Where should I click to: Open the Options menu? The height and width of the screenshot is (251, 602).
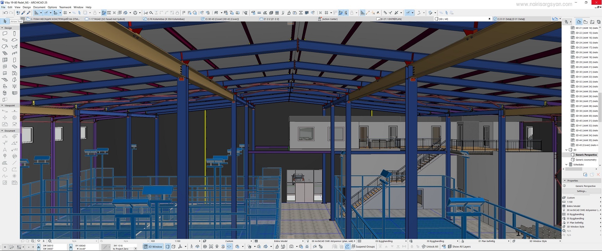click(52, 7)
